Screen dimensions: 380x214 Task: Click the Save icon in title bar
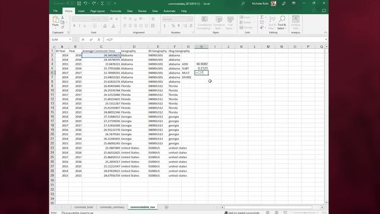tap(79, 4)
